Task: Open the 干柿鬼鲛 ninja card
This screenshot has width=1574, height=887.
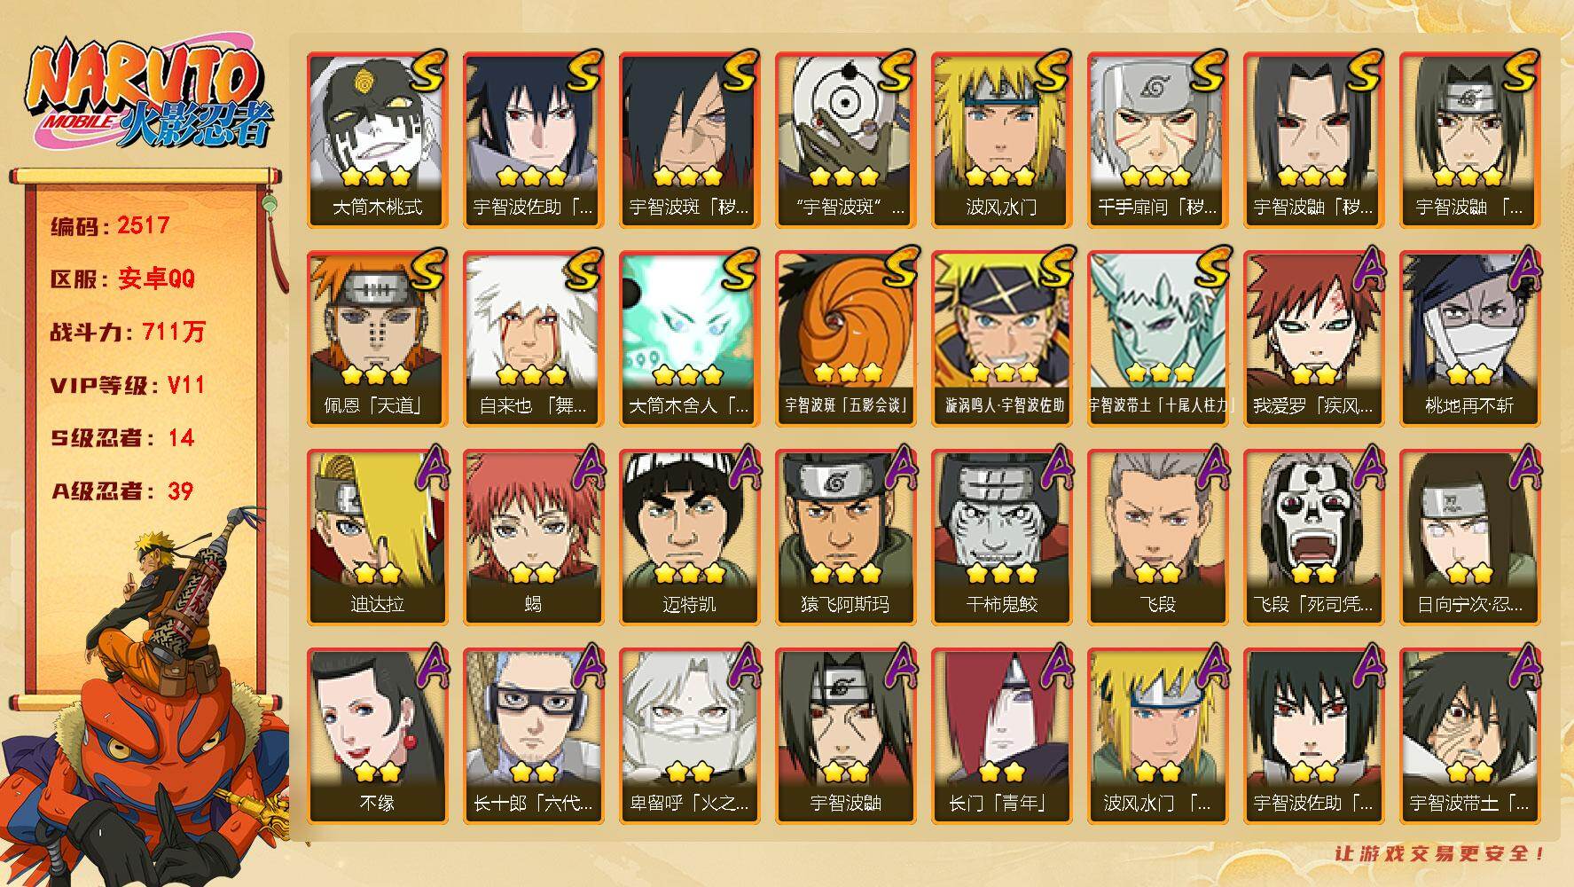Action: pyautogui.click(x=1001, y=538)
